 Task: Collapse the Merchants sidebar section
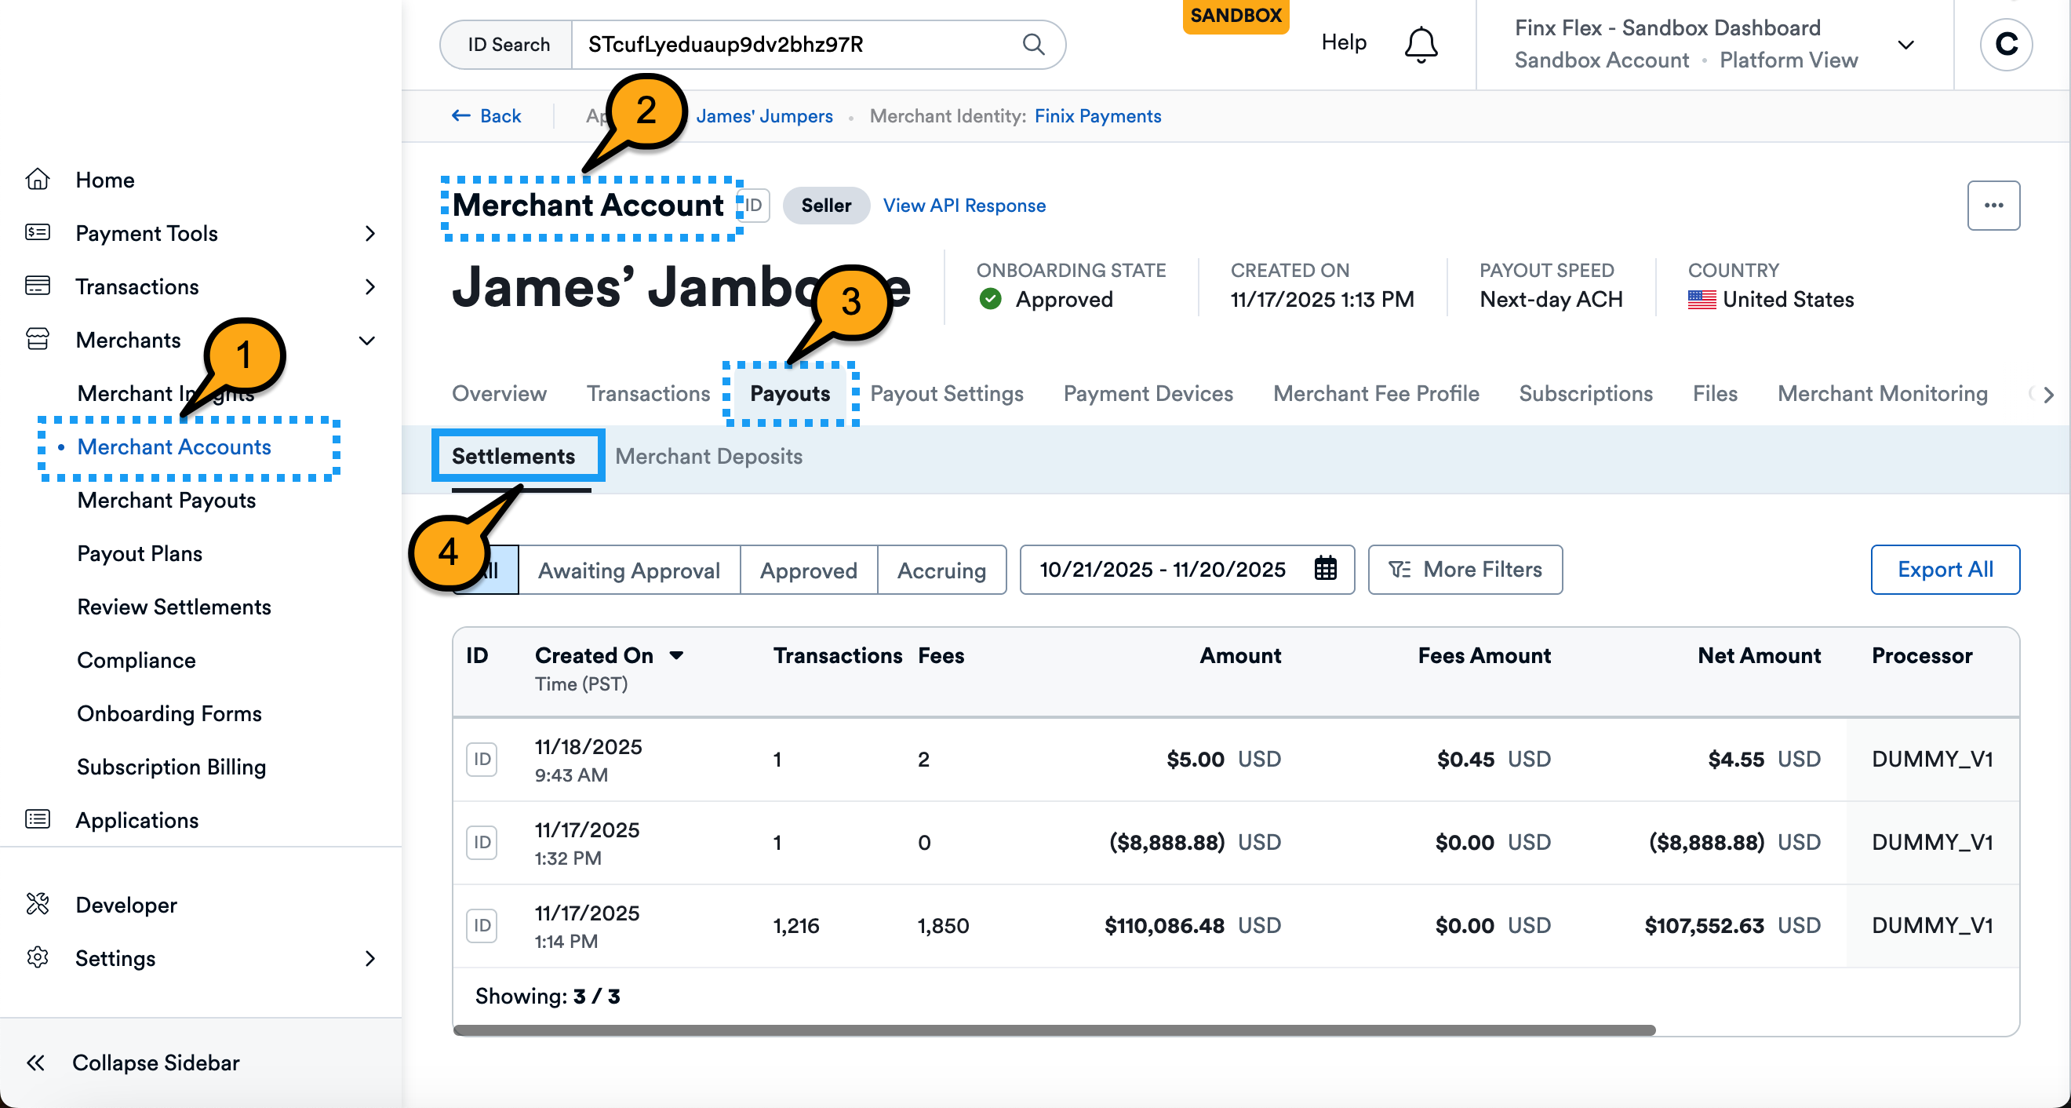(x=366, y=340)
